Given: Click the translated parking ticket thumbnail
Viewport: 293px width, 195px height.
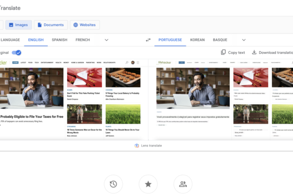Looking at the screenshot, I should click(x=251, y=78).
